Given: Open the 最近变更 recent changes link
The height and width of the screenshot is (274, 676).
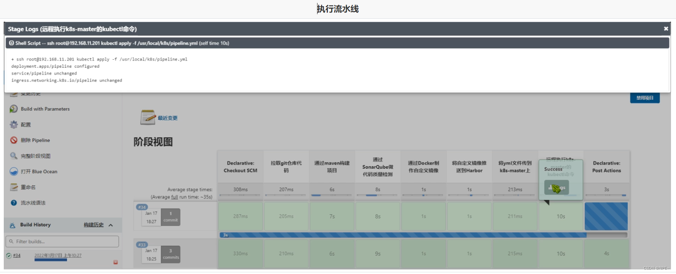Looking at the screenshot, I should click(x=167, y=118).
